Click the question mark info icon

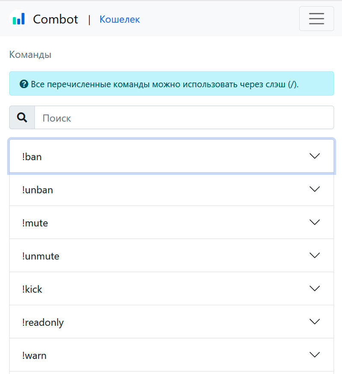pyautogui.click(x=24, y=84)
